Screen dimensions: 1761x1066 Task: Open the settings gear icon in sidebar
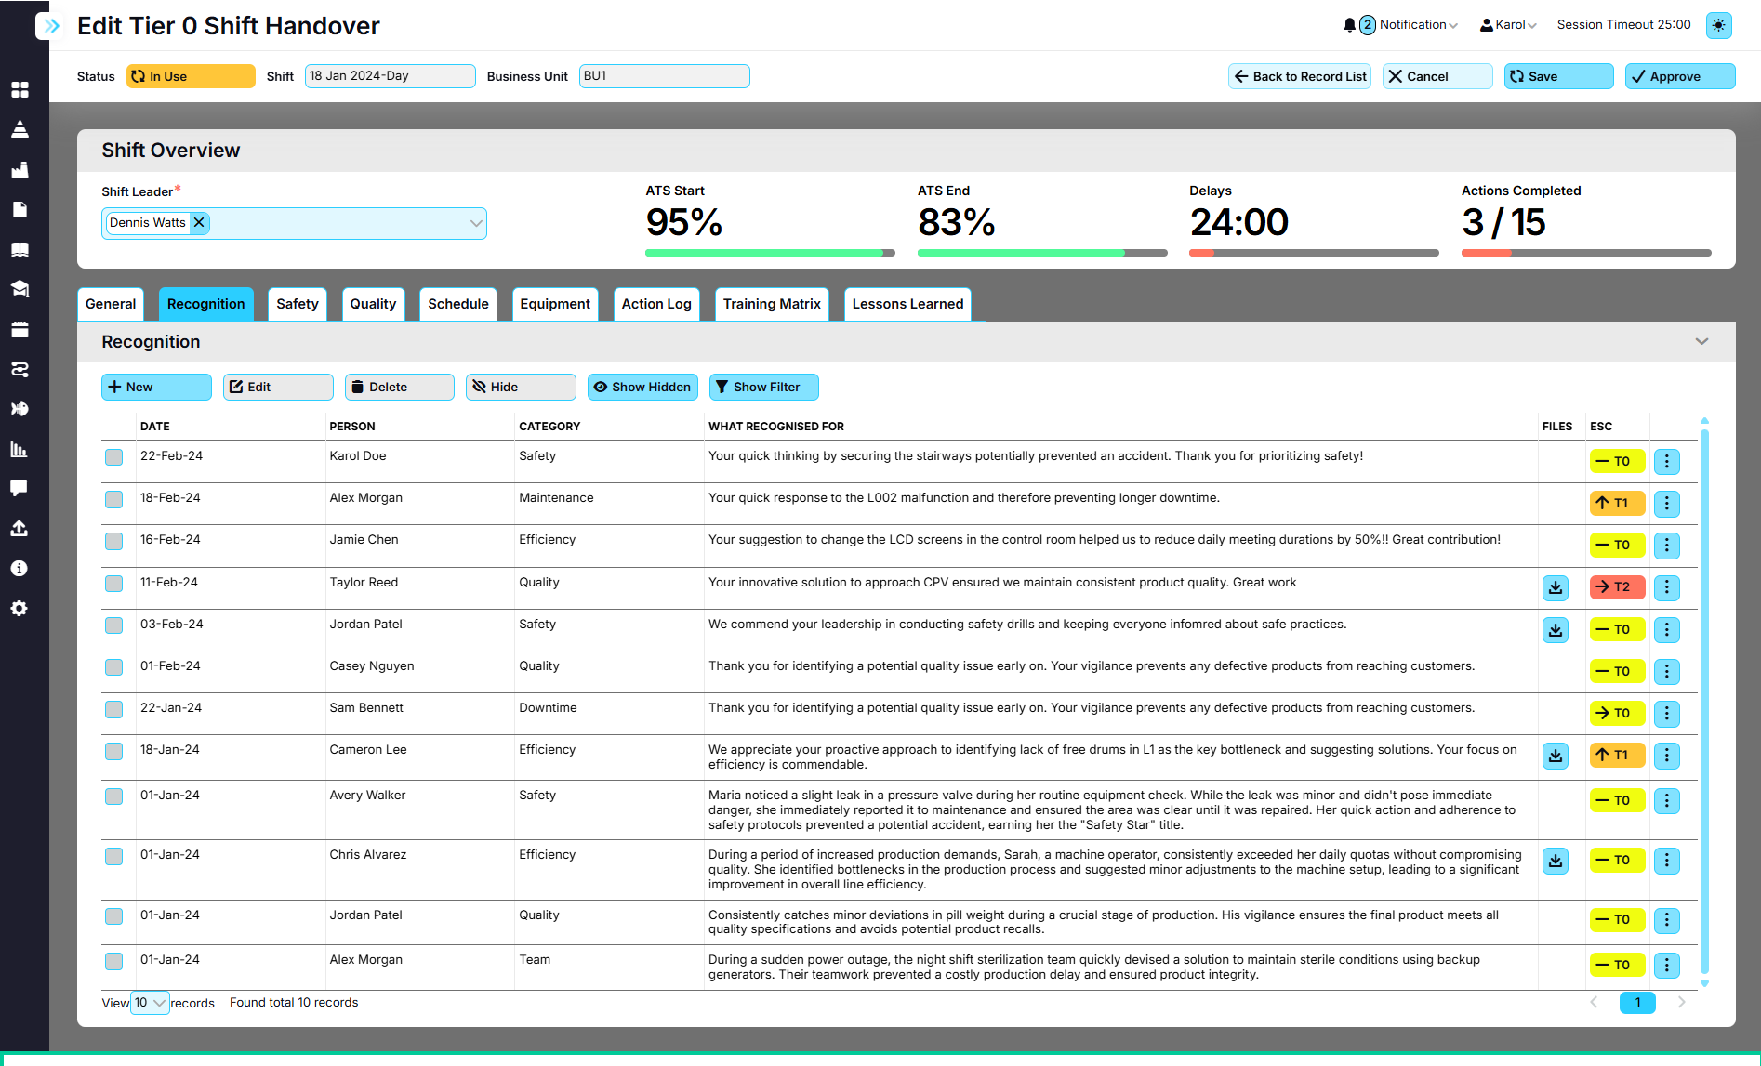tap(20, 609)
